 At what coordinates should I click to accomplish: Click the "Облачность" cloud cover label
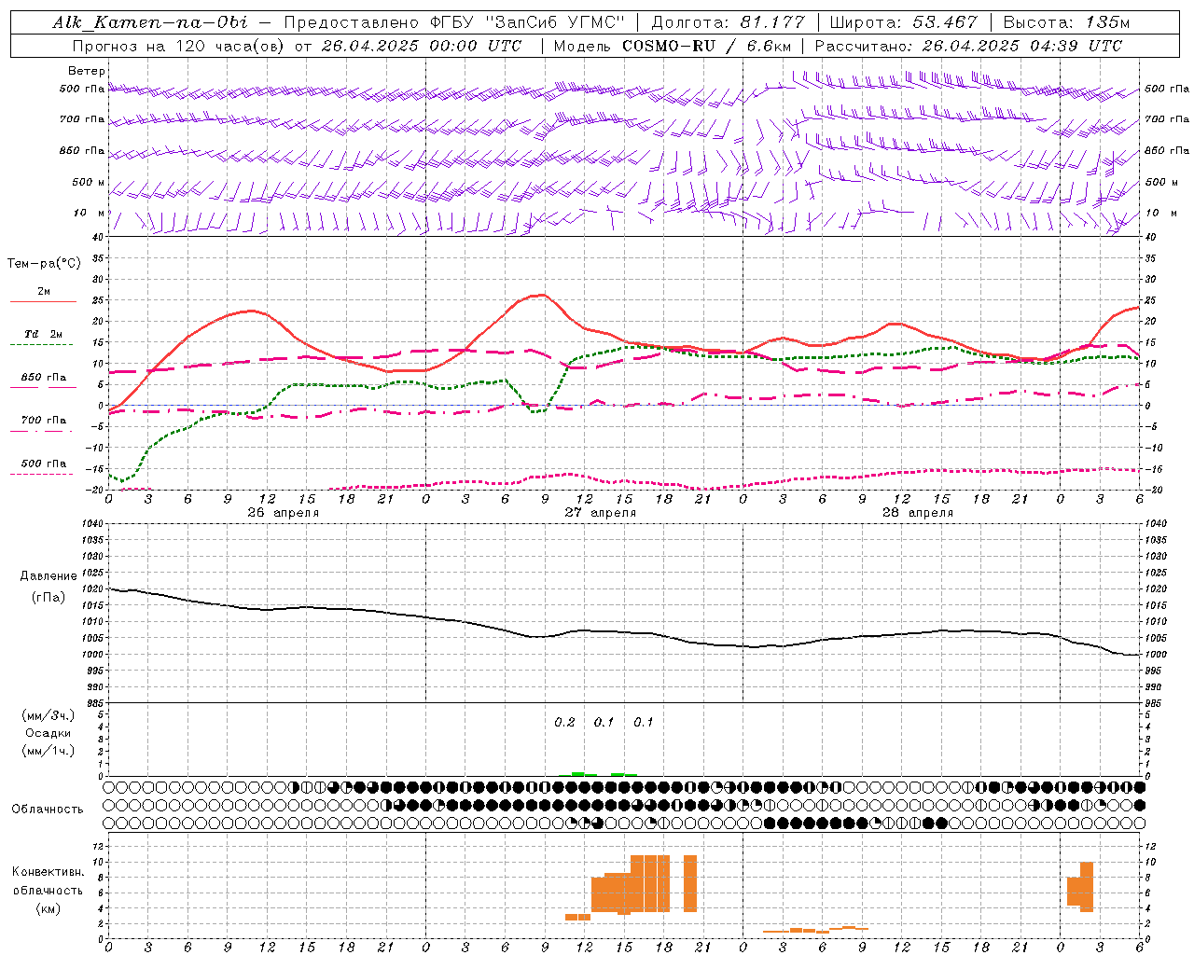pos(48,809)
